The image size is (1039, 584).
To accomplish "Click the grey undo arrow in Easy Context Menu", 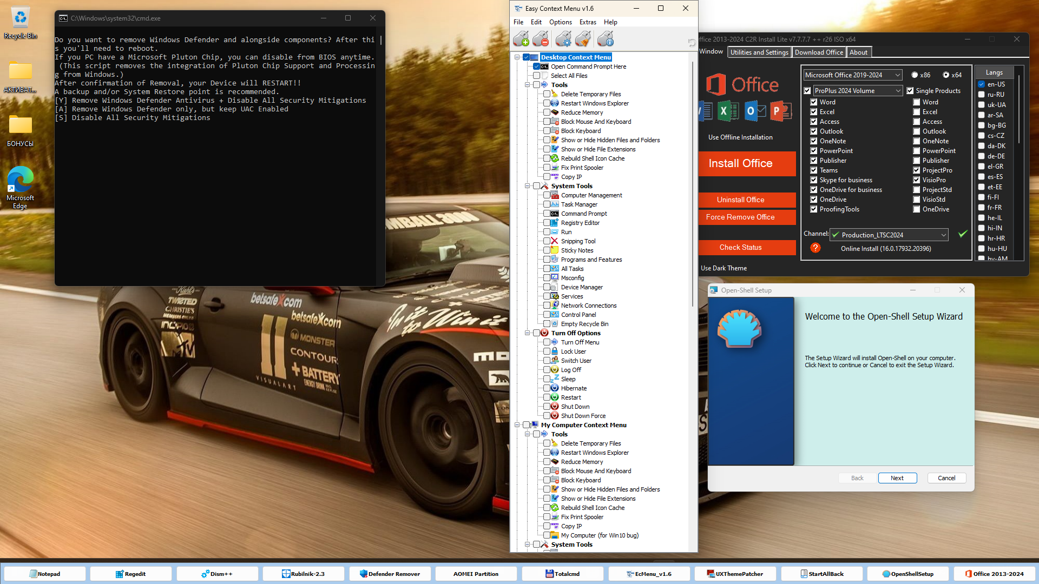I will click(692, 43).
